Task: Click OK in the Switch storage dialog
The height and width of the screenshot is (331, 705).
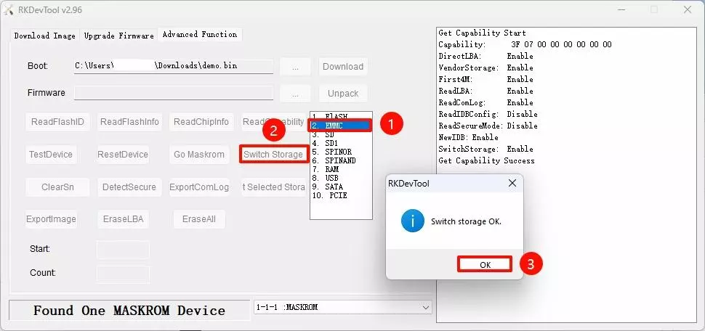Action: coord(485,265)
